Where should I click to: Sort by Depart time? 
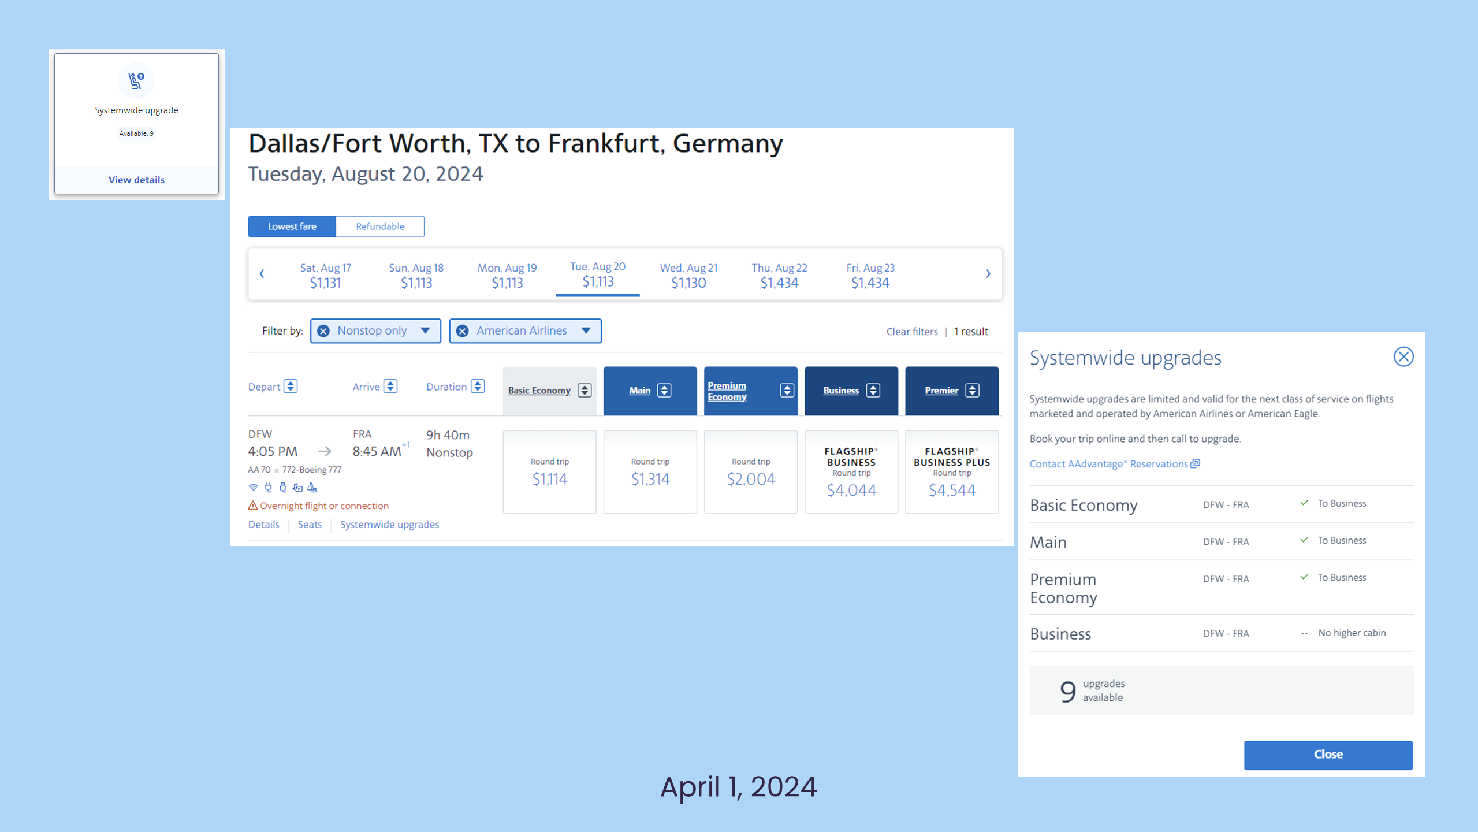291,387
